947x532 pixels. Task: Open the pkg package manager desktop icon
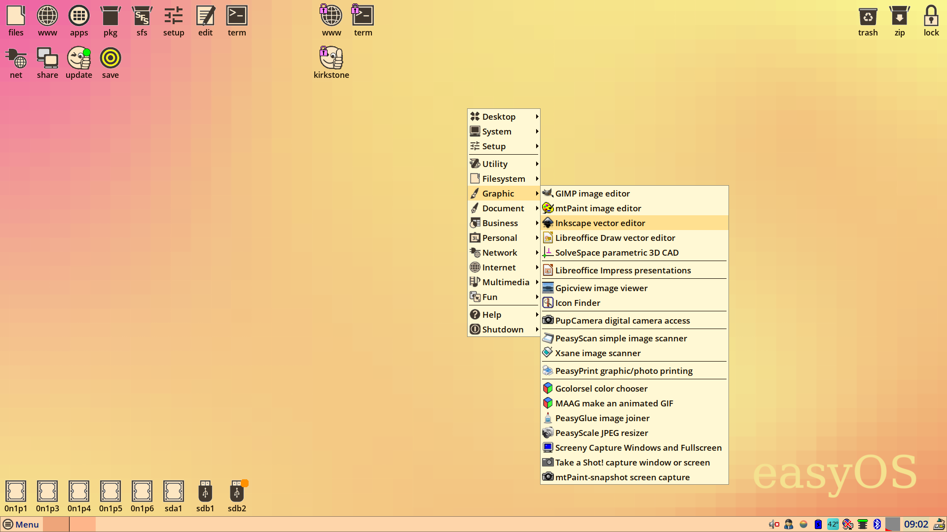[110, 21]
